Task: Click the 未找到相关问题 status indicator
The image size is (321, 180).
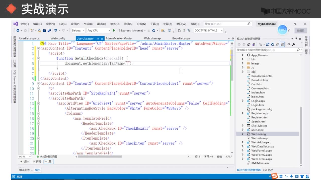Action: coord(47,156)
